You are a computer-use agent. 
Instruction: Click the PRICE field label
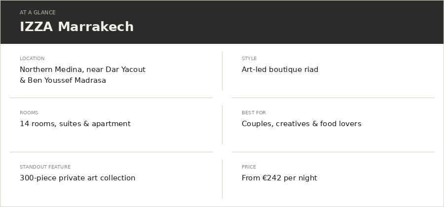[x=249, y=167]
